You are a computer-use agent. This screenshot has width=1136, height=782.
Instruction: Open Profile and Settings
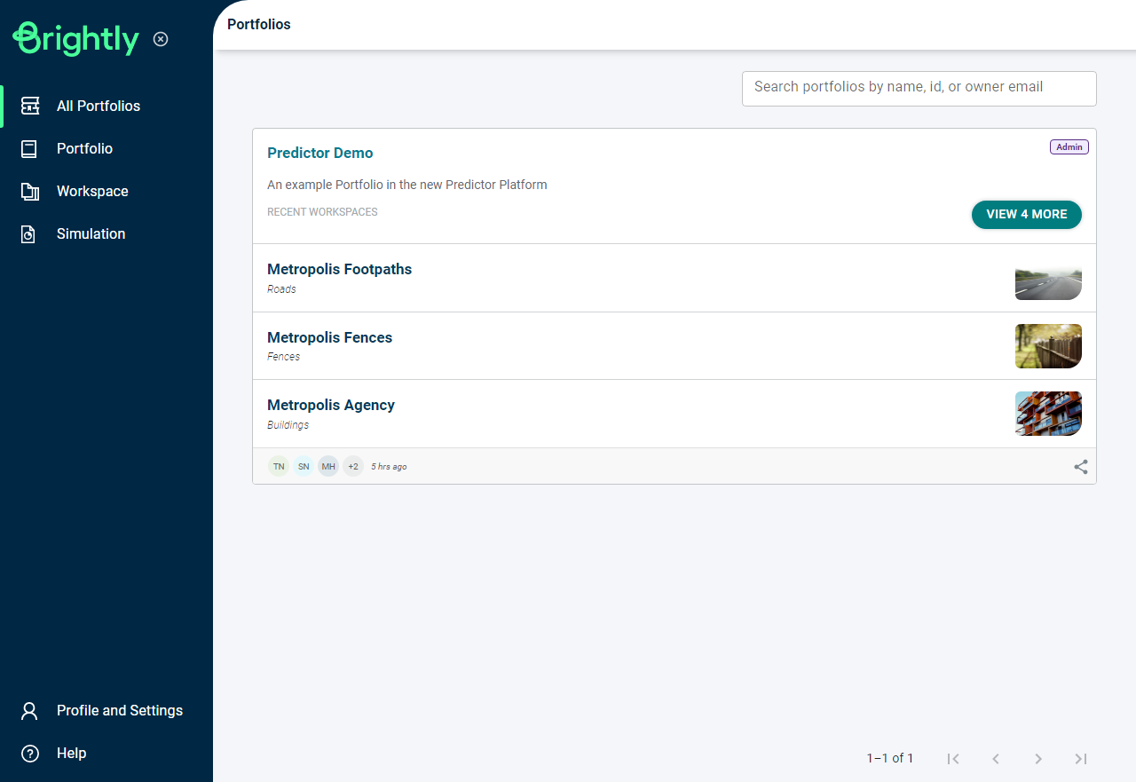[x=106, y=710]
